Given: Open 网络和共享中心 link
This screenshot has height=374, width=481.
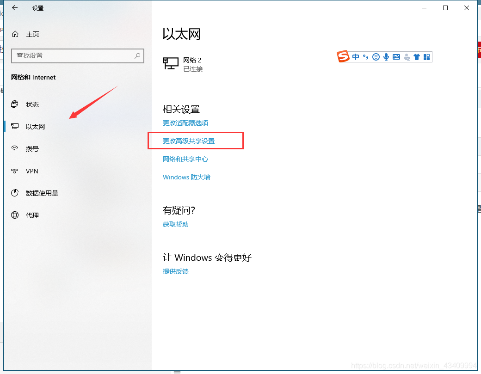Looking at the screenshot, I should 185,159.
